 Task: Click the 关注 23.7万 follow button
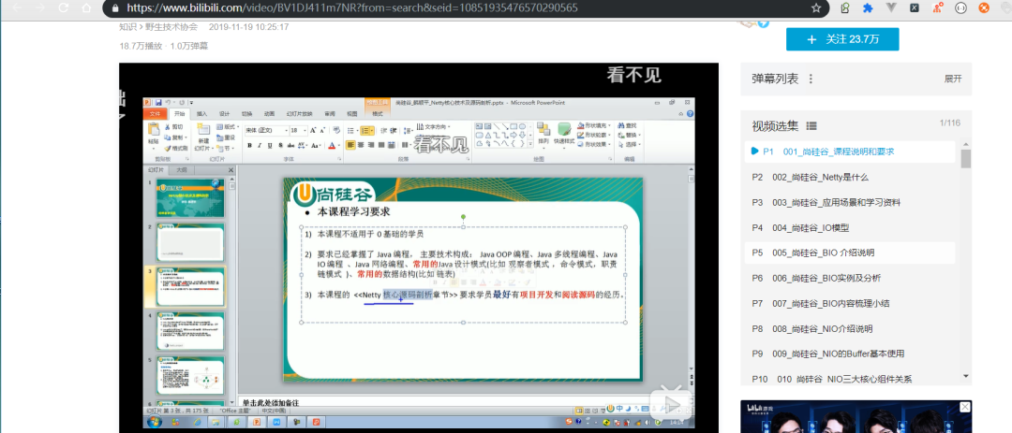842,39
